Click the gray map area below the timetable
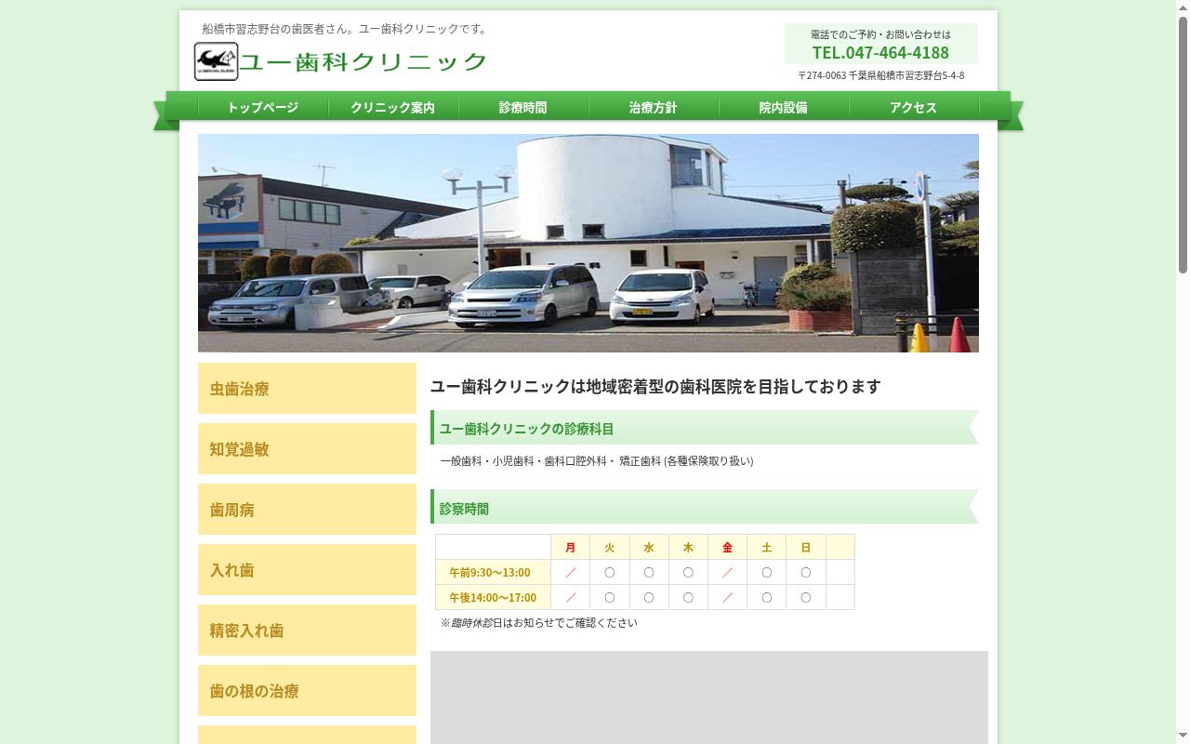The width and height of the screenshot is (1190, 744). pyautogui.click(x=709, y=697)
